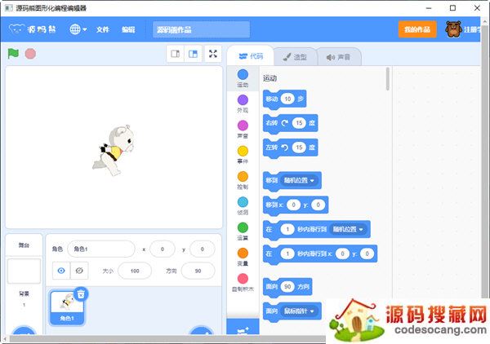Click the Codemao bear logo
Screen dimensions: 490x344
[x=32, y=29]
